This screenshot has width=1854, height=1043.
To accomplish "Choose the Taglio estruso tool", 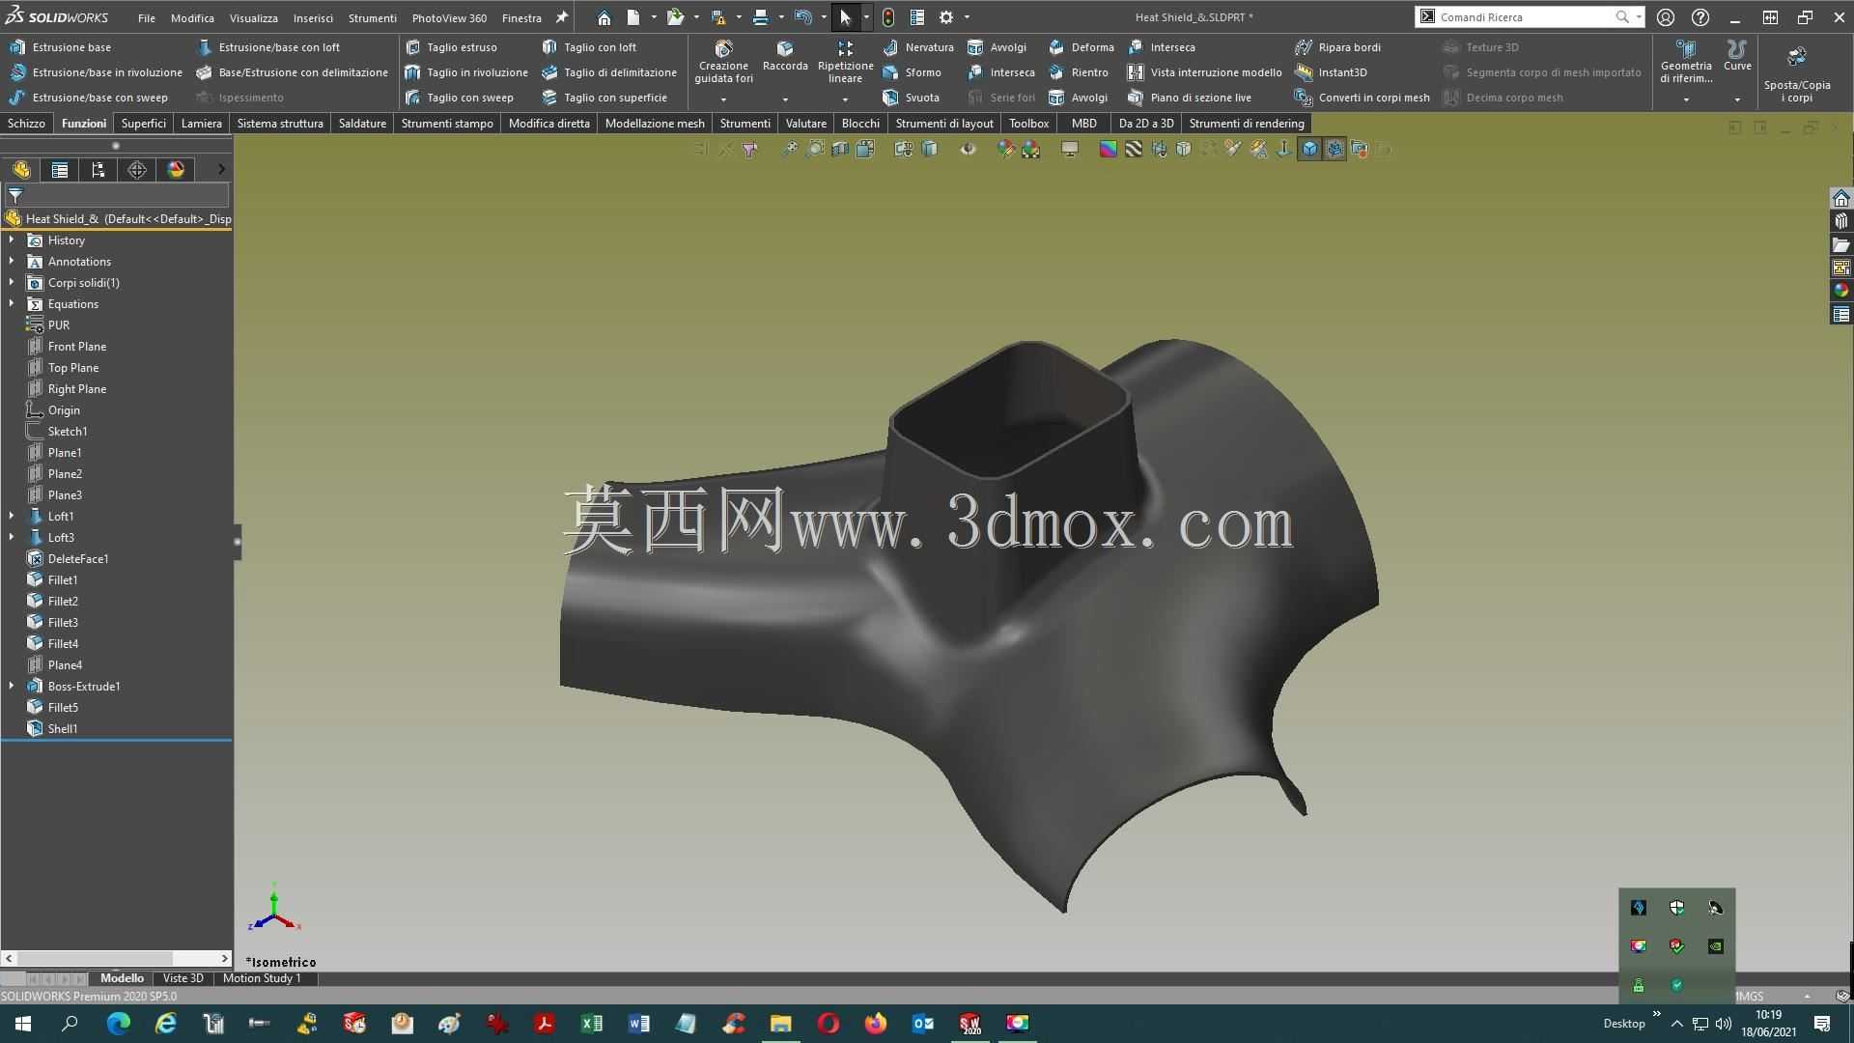I will point(451,47).
